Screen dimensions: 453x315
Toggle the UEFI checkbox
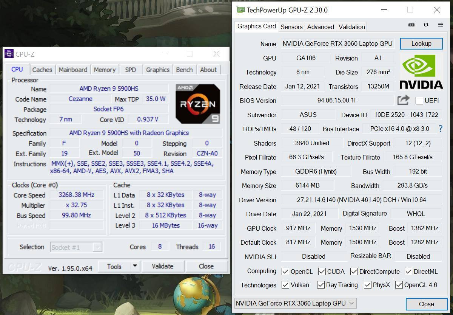coord(419,101)
